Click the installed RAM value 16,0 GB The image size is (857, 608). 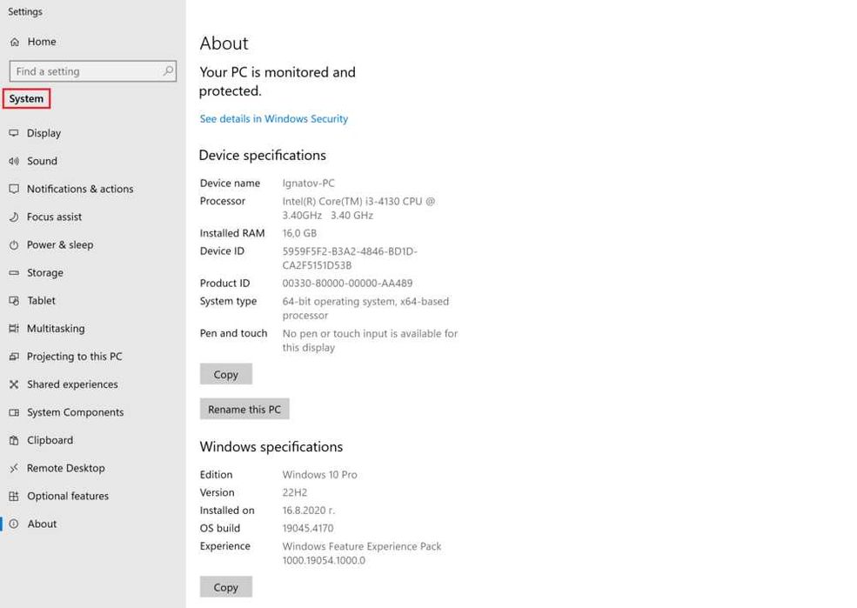coord(299,233)
